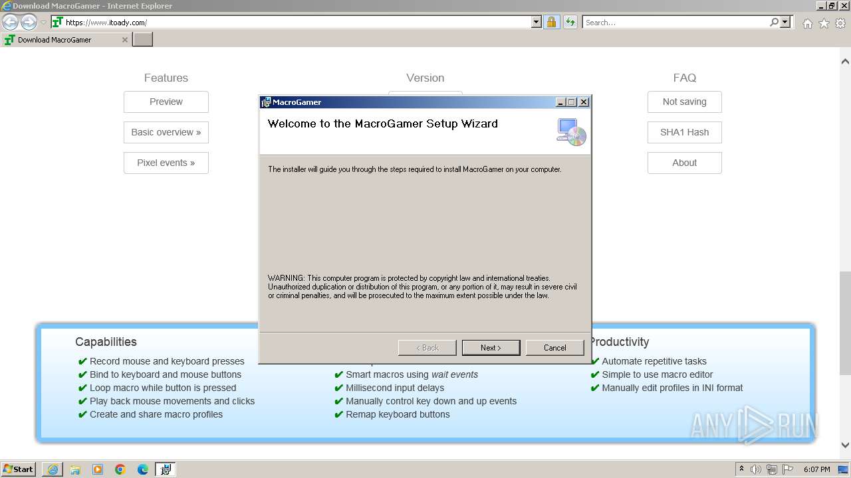This screenshot has height=478, width=851.
Task: Open the Basic overview page
Action: pyautogui.click(x=166, y=132)
